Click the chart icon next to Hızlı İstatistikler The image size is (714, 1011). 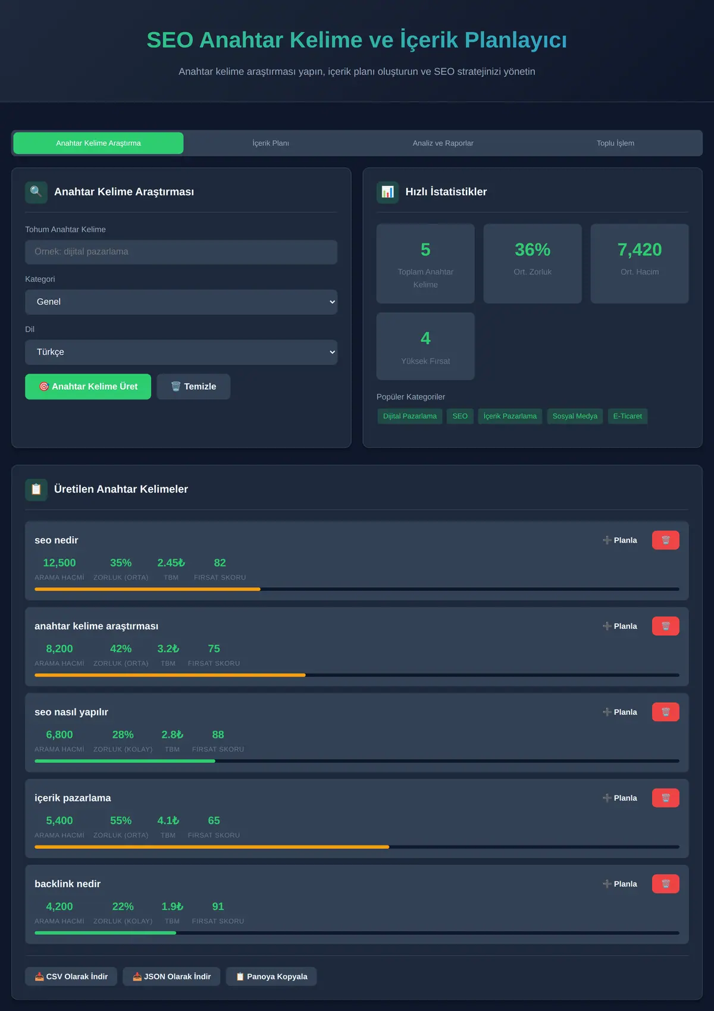(388, 192)
